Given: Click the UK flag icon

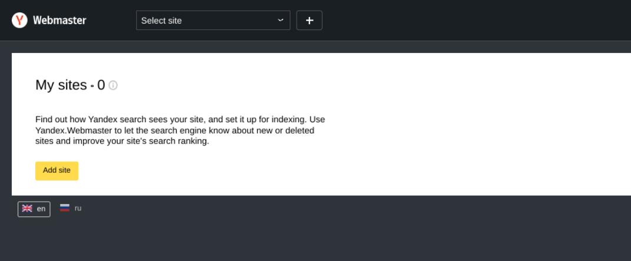Looking at the screenshot, I should click(27, 209).
